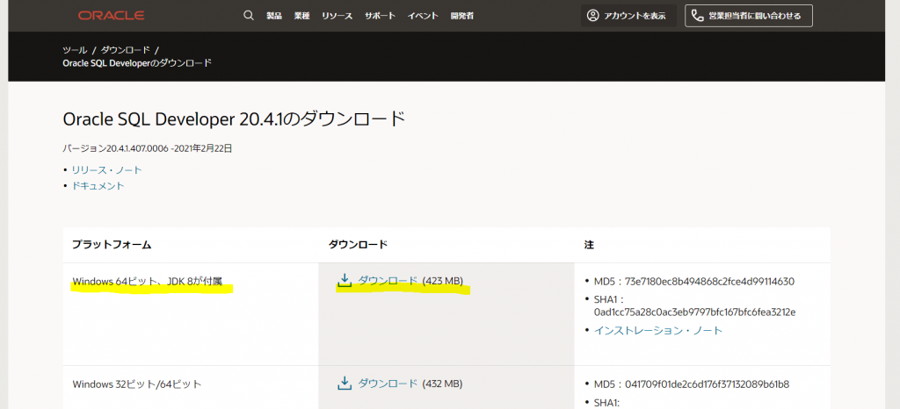The width and height of the screenshot is (900, 409).
Task: Open the イベント menu item
Action: pyautogui.click(x=423, y=16)
